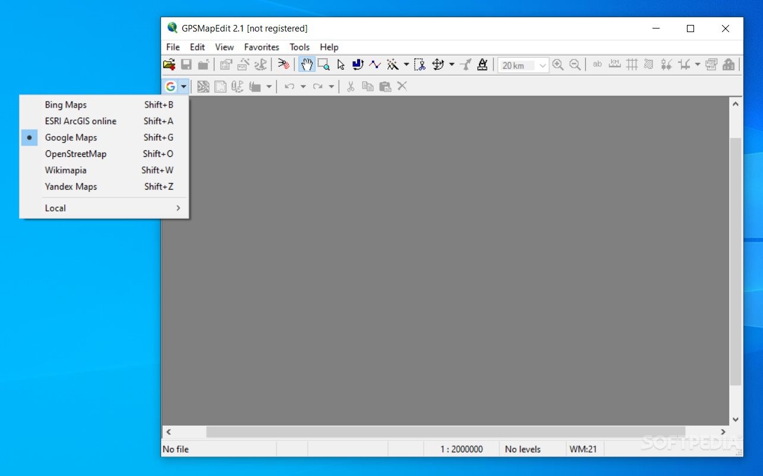763x476 pixels.
Task: Click the ruler measure tool icon
Action: [483, 65]
